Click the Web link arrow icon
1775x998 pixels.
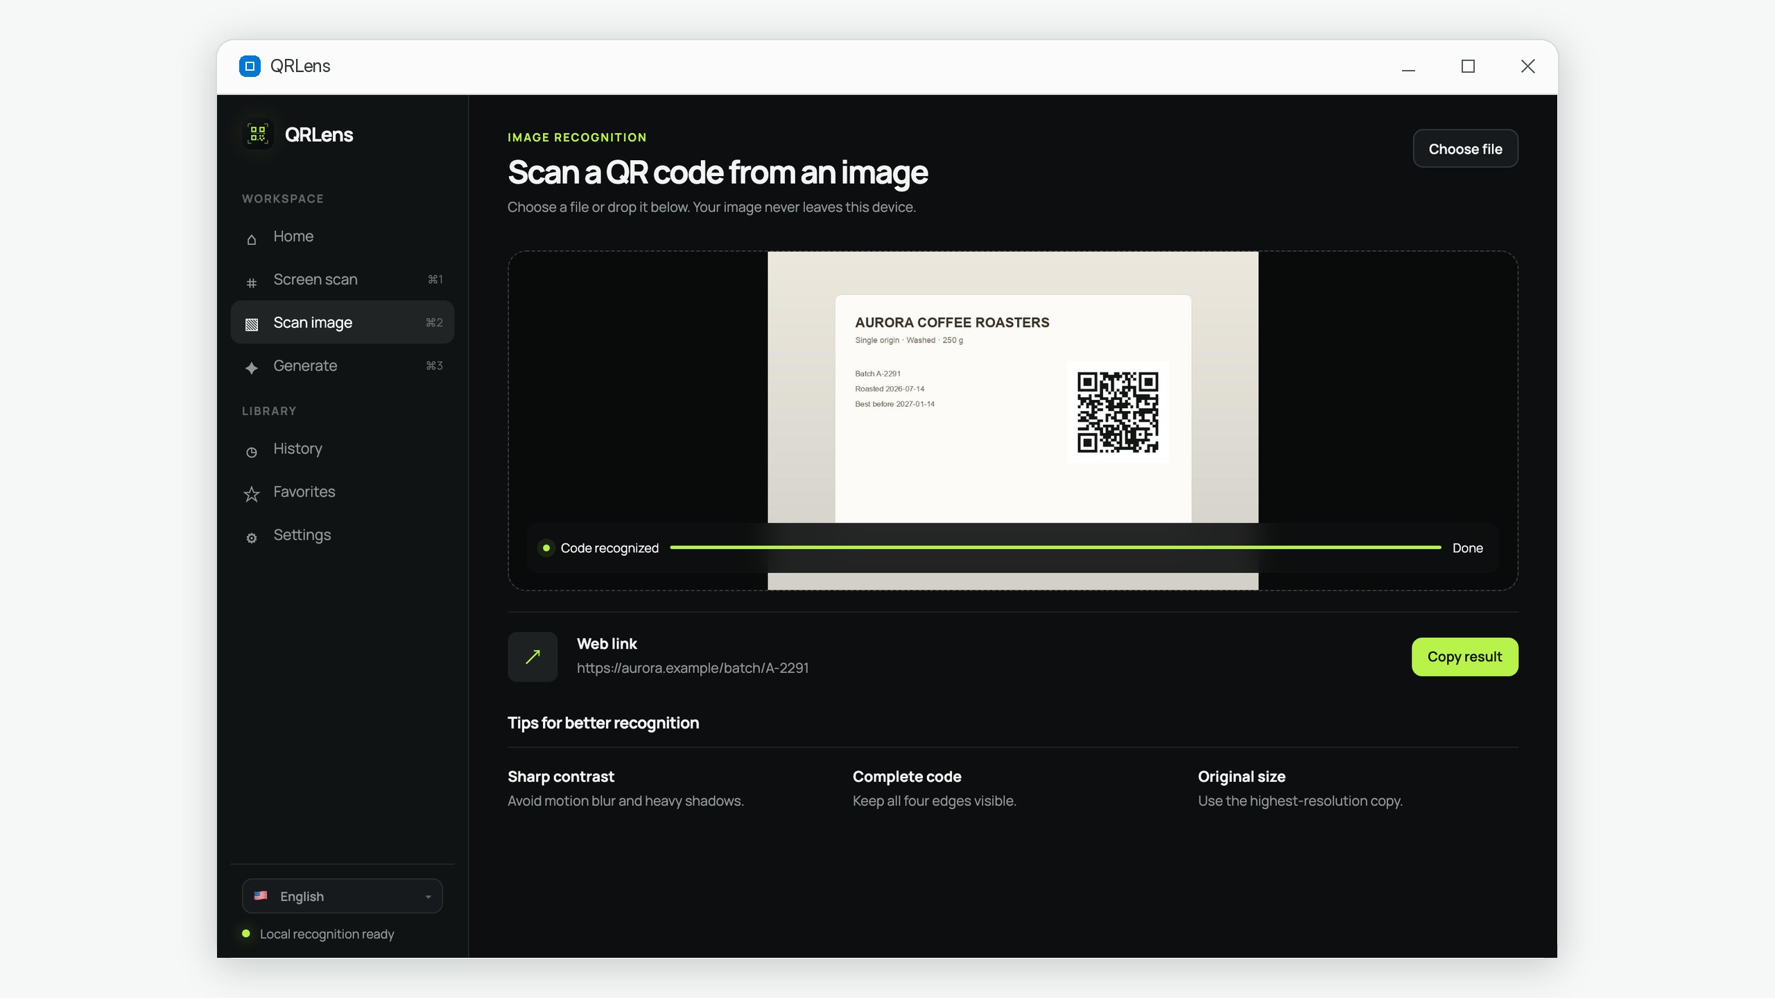pos(532,657)
